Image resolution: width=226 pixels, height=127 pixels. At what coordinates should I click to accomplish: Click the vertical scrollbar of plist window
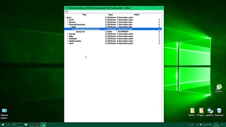pyautogui.click(x=162, y=68)
